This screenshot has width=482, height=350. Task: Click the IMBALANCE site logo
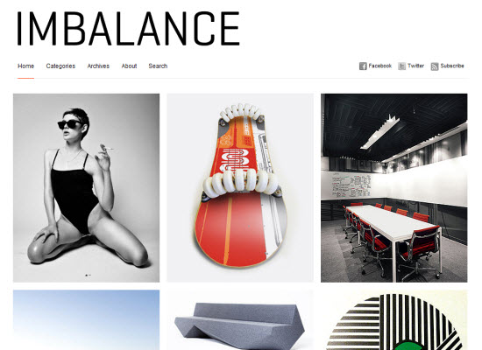tap(128, 29)
